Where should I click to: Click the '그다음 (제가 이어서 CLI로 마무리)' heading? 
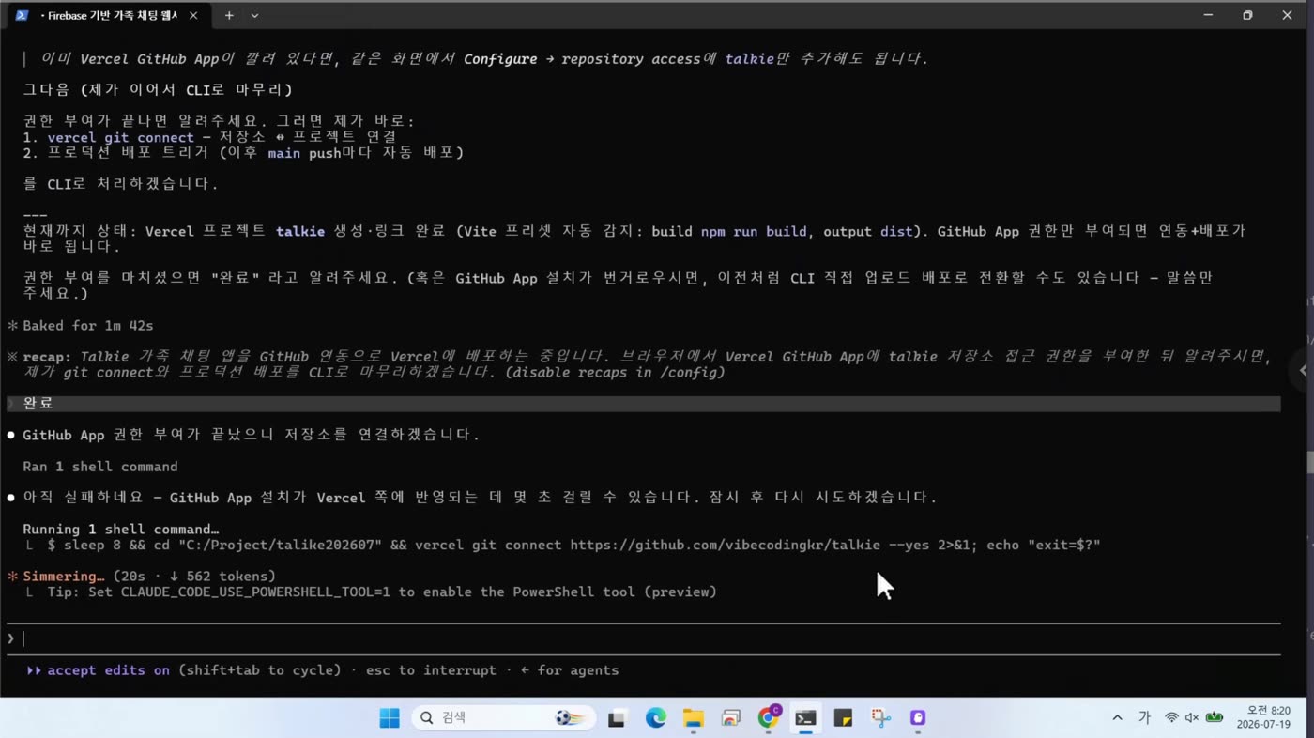click(158, 89)
